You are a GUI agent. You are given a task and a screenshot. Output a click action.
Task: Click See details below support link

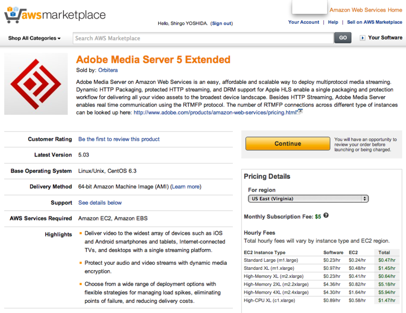(x=100, y=203)
